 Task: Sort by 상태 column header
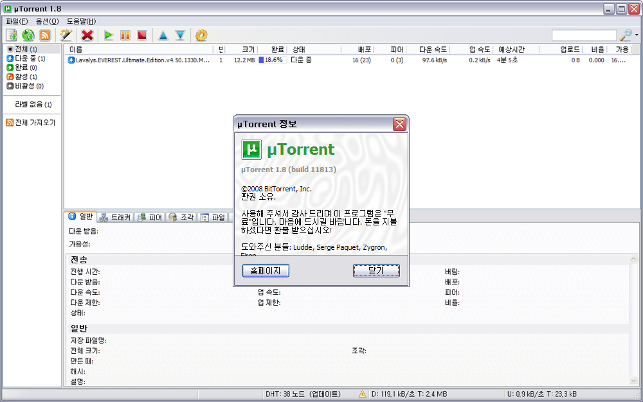(314, 49)
